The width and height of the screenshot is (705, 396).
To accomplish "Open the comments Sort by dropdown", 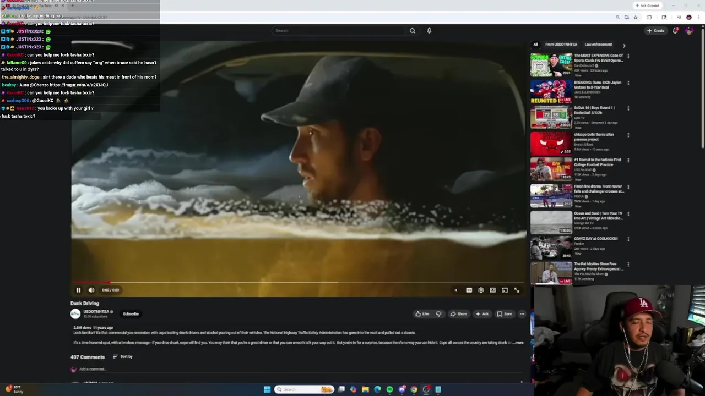I will pos(123,356).
